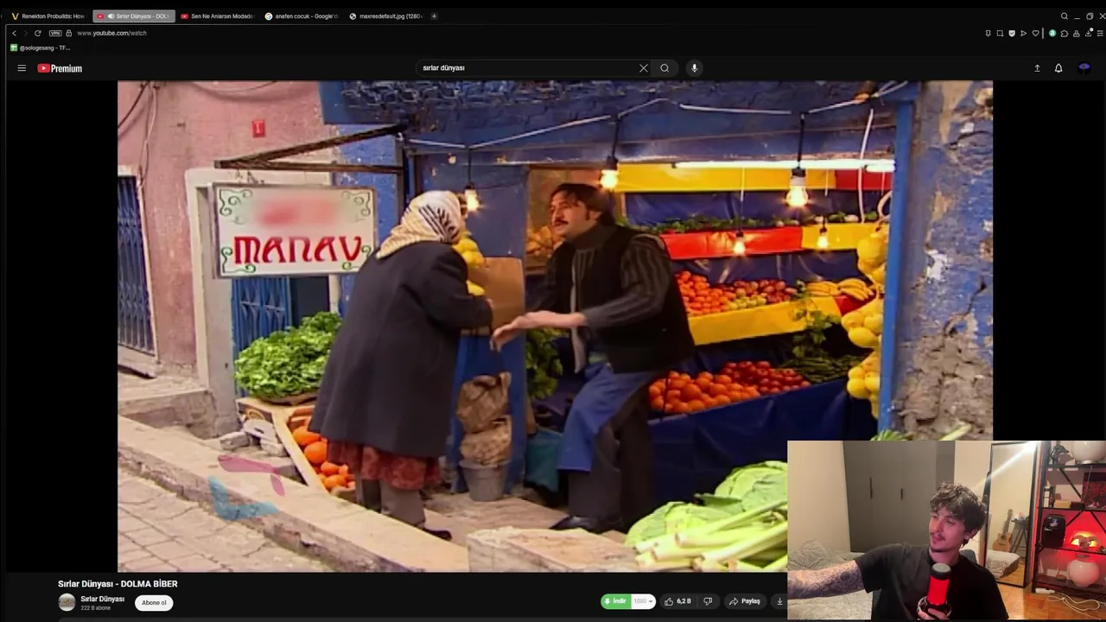
Task: Go forward in browser history
Action: tap(25, 33)
